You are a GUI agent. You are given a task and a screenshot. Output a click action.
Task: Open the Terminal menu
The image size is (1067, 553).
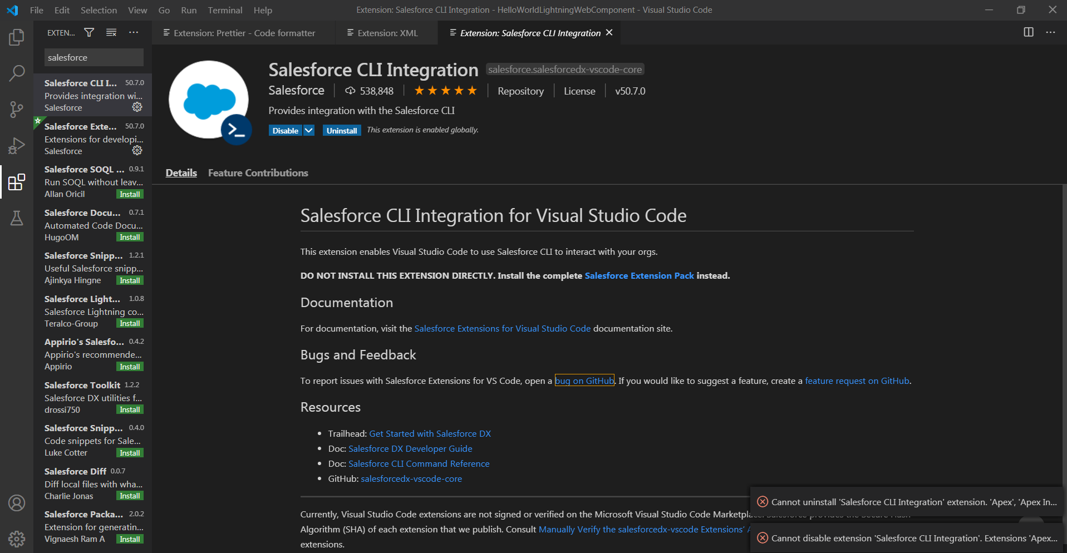(x=225, y=9)
